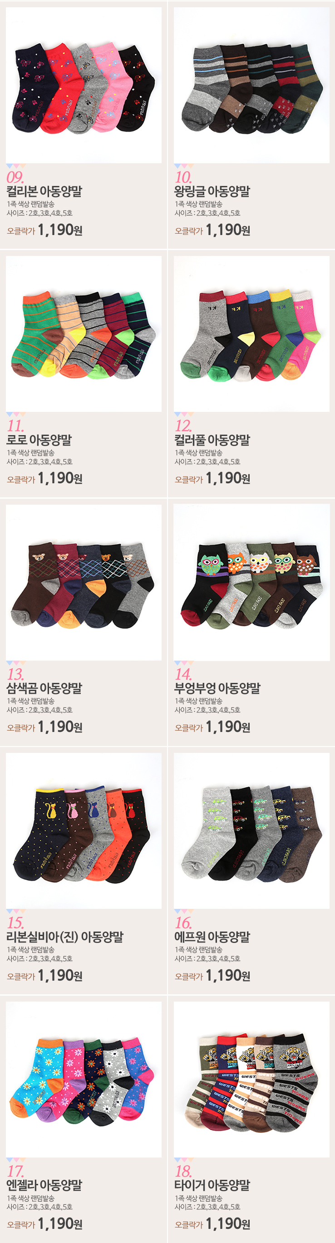Open the 왕링글 아동양말 striped socks image
Viewport: 335px width, 1243px height.
[251, 85]
